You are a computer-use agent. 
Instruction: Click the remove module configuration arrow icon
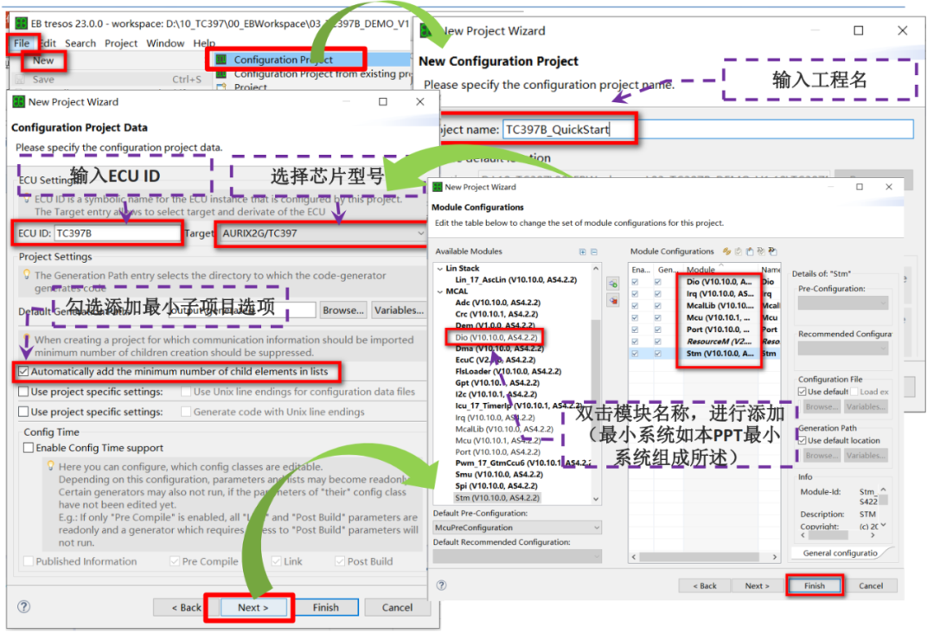[x=613, y=301]
